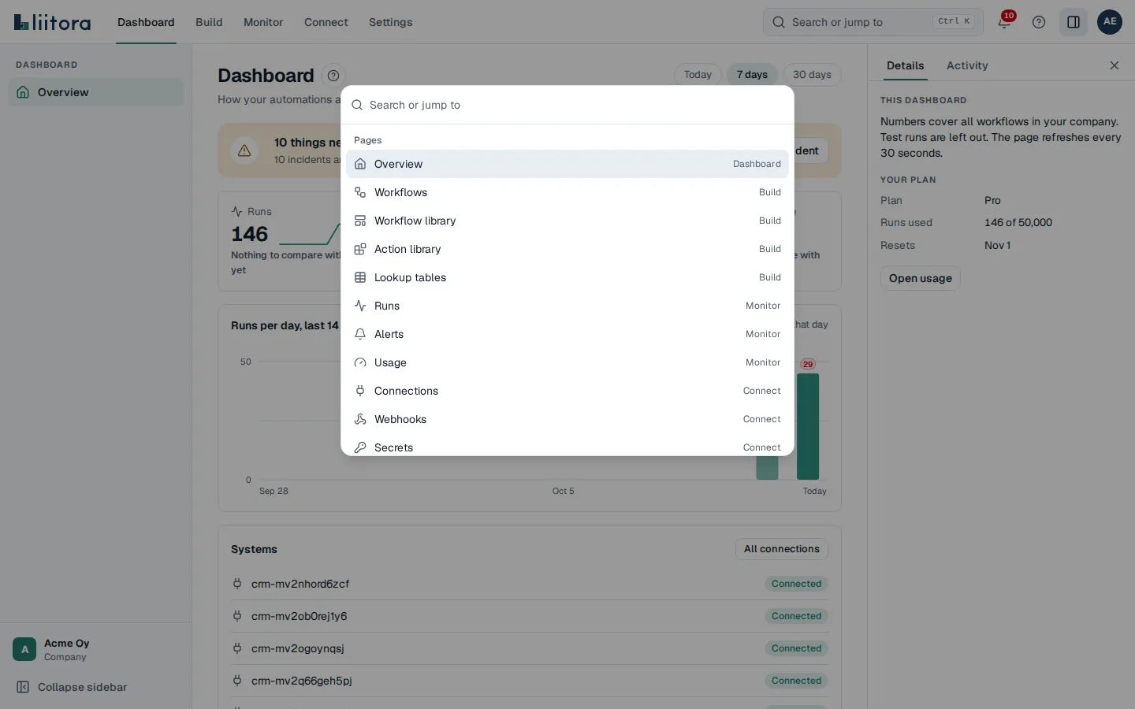1135x709 pixels.
Task: Select the 7 days time range
Action: tap(752, 75)
